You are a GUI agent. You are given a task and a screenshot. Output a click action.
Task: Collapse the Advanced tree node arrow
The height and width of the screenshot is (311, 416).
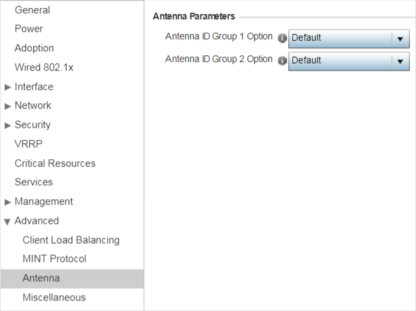coord(7,222)
